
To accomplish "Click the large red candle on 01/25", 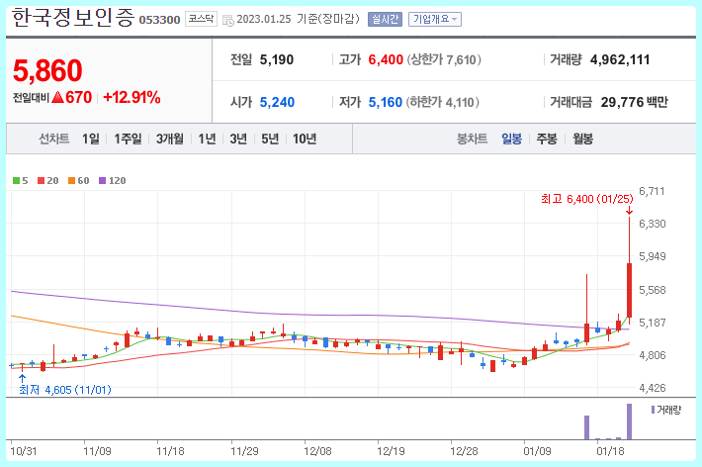I will tap(629, 291).
